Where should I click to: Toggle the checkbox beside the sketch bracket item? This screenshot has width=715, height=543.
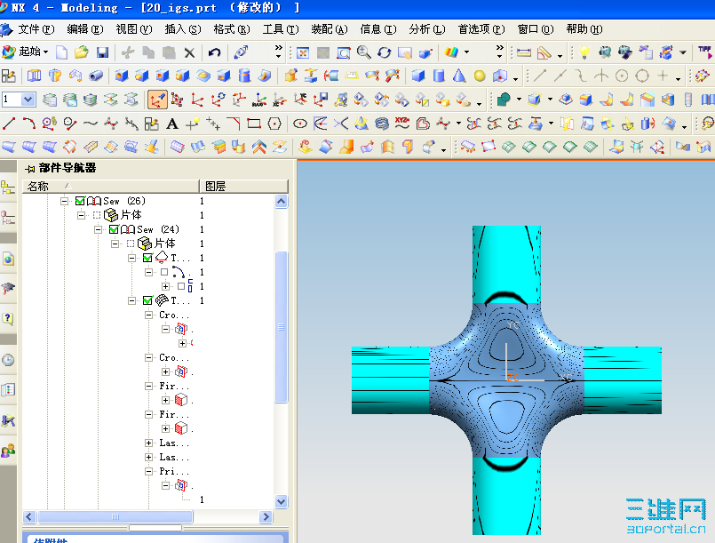181,286
